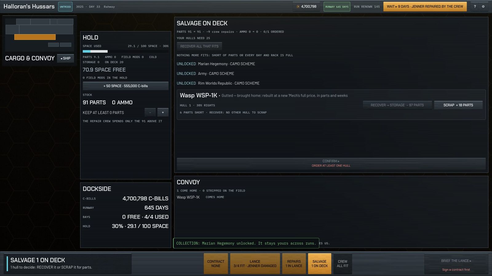Click the 'Sign a contract first' notice
This screenshot has width=492, height=276.
pyautogui.click(x=456, y=270)
